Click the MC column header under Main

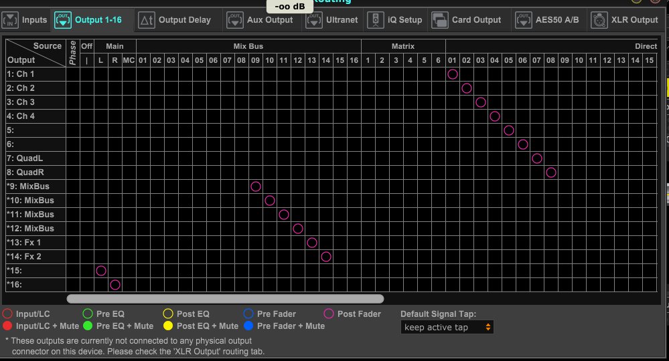coord(129,60)
